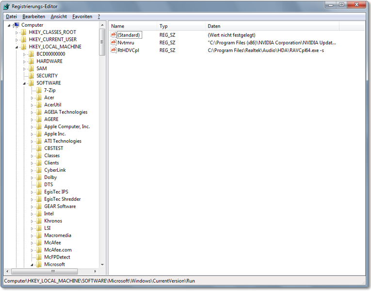
Task: Expand the HKEY_CURRENT_USER key
Action: (16, 40)
